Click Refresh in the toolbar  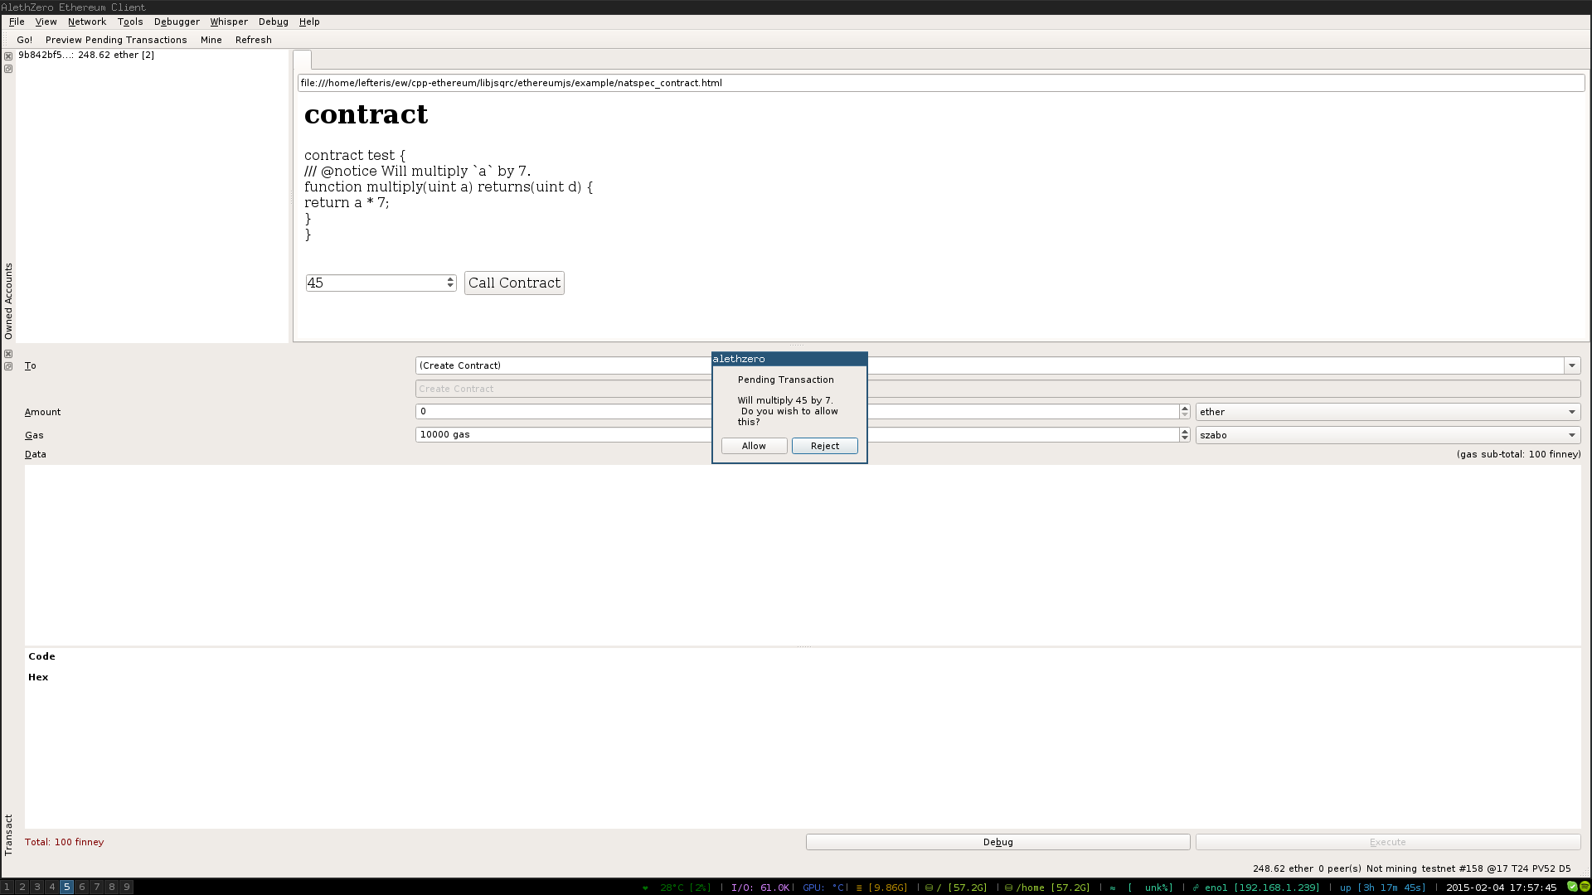coord(254,40)
